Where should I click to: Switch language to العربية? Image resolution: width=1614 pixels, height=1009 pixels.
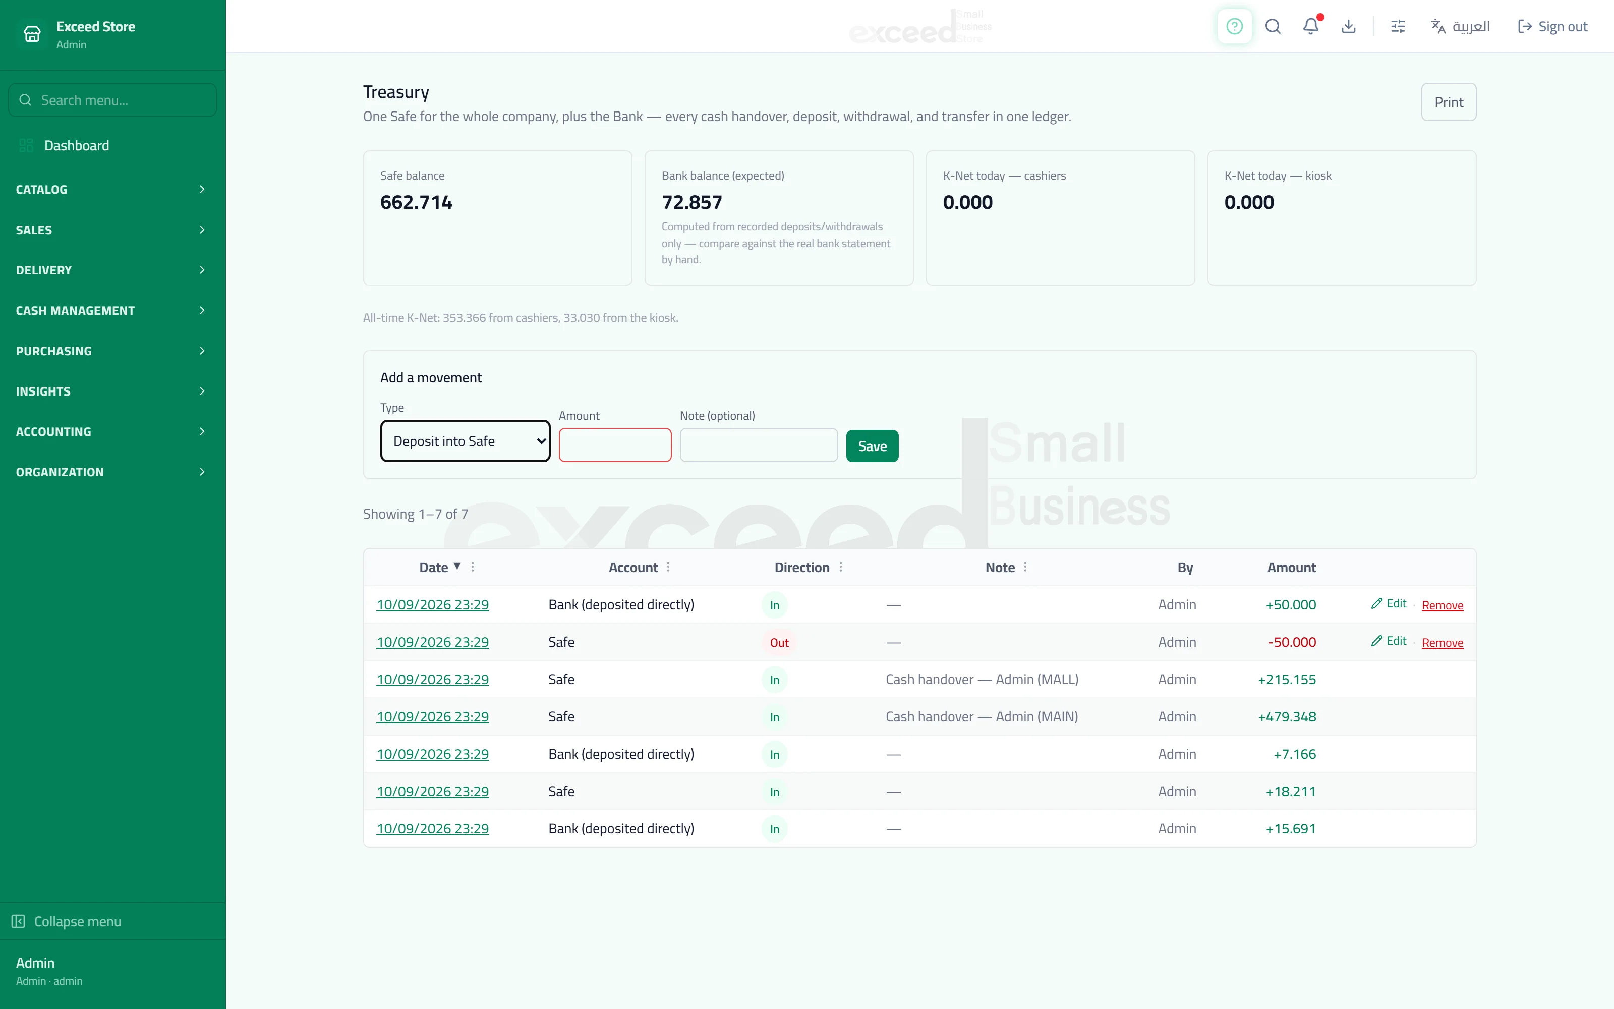coord(1460,27)
